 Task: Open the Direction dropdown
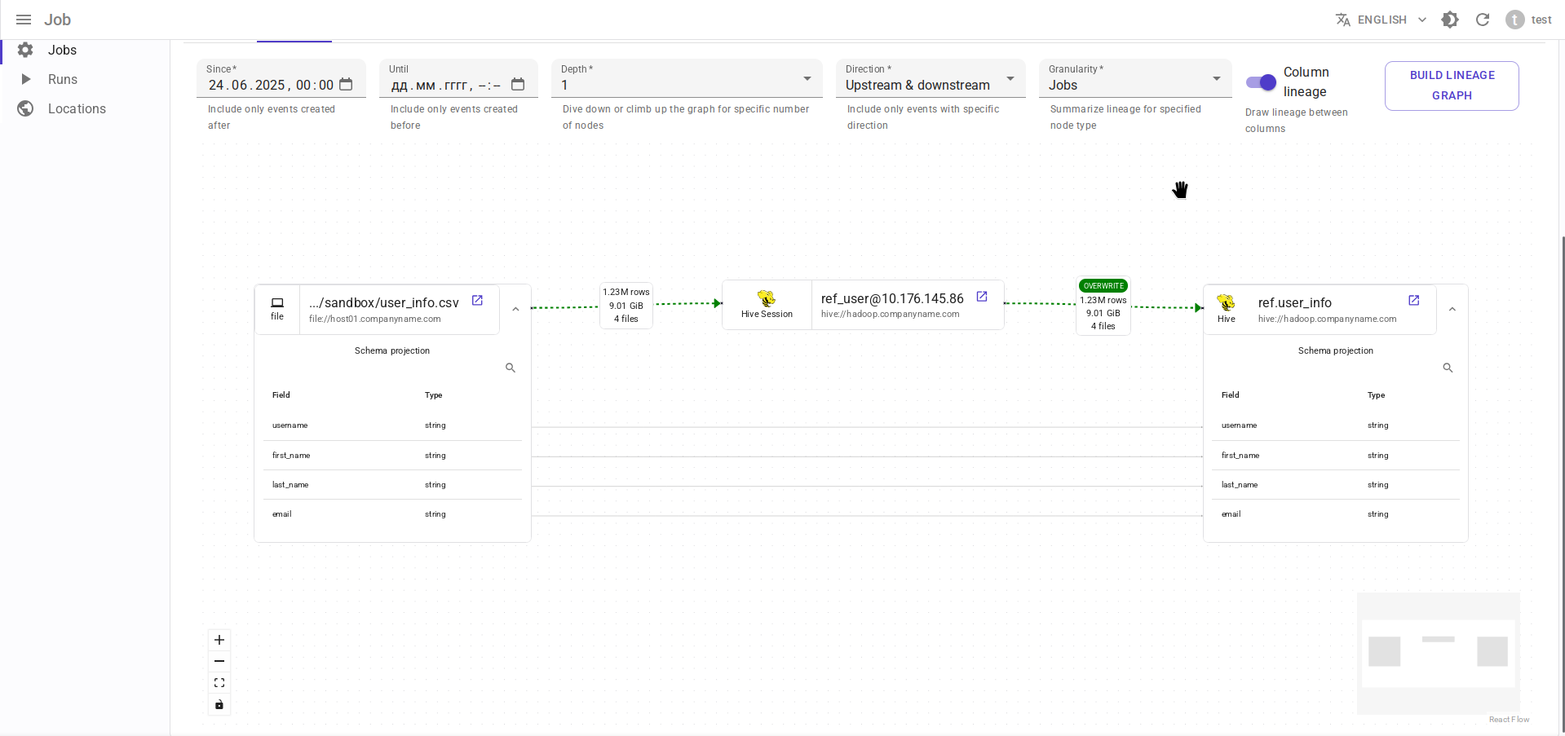(x=930, y=79)
